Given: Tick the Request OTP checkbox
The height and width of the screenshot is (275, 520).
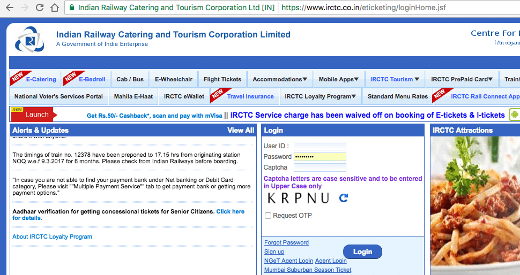Looking at the screenshot, I should [268, 216].
